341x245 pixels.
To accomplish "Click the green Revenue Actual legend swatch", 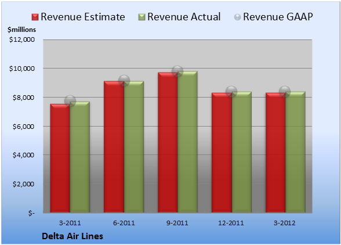I will (x=142, y=17).
